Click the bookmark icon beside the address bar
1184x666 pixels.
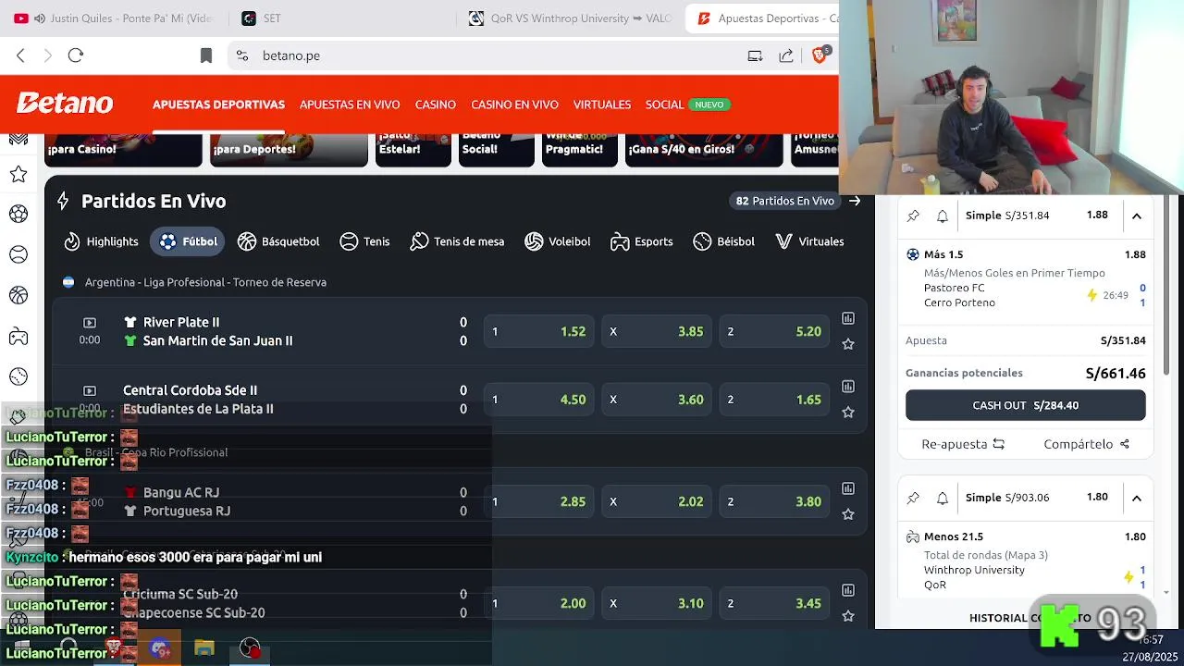point(206,55)
